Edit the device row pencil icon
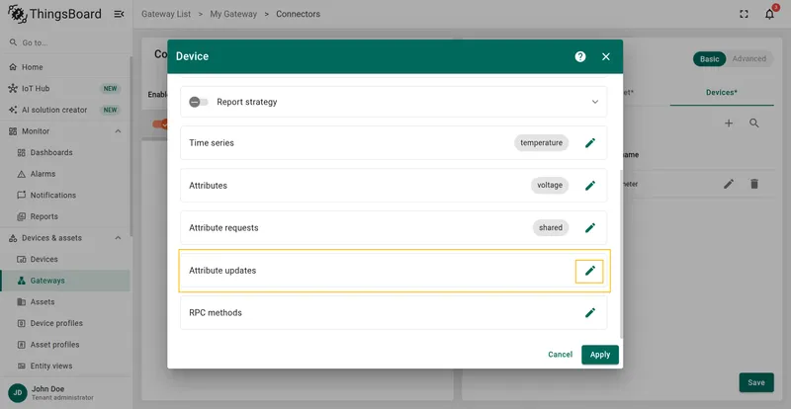Viewport: 791px width, 409px height. [x=729, y=184]
